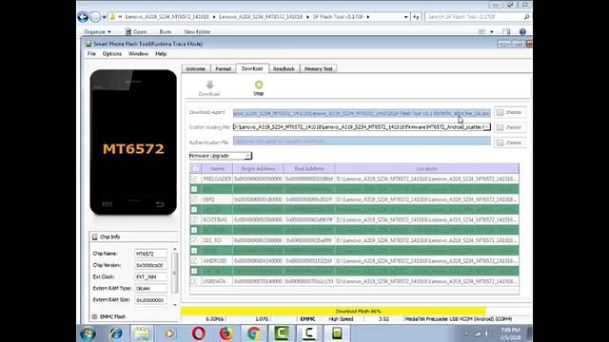Toggle the ANDROID row checkbox
The height and width of the screenshot is (342, 609).
[x=194, y=261]
